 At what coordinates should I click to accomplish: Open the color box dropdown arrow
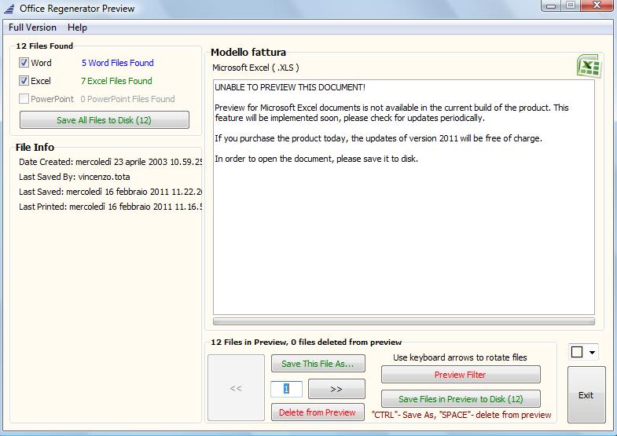[592, 352]
